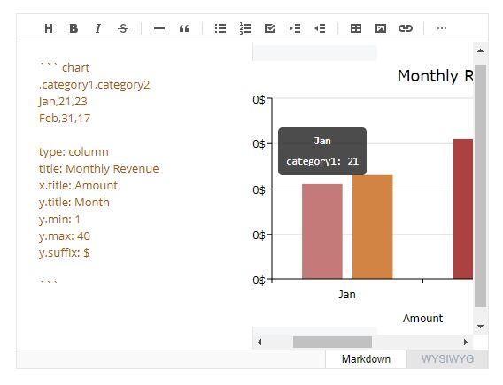
Task: Click the vertical scrollbar thumb
Action: 480,186
